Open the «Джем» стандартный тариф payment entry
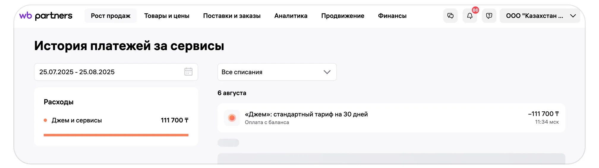The height and width of the screenshot is (168, 599). click(391, 118)
